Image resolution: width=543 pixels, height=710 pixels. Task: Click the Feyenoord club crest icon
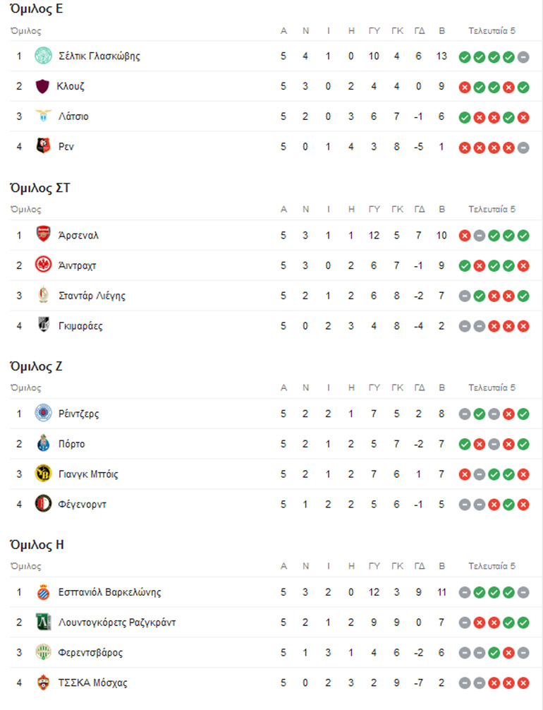[x=44, y=504]
